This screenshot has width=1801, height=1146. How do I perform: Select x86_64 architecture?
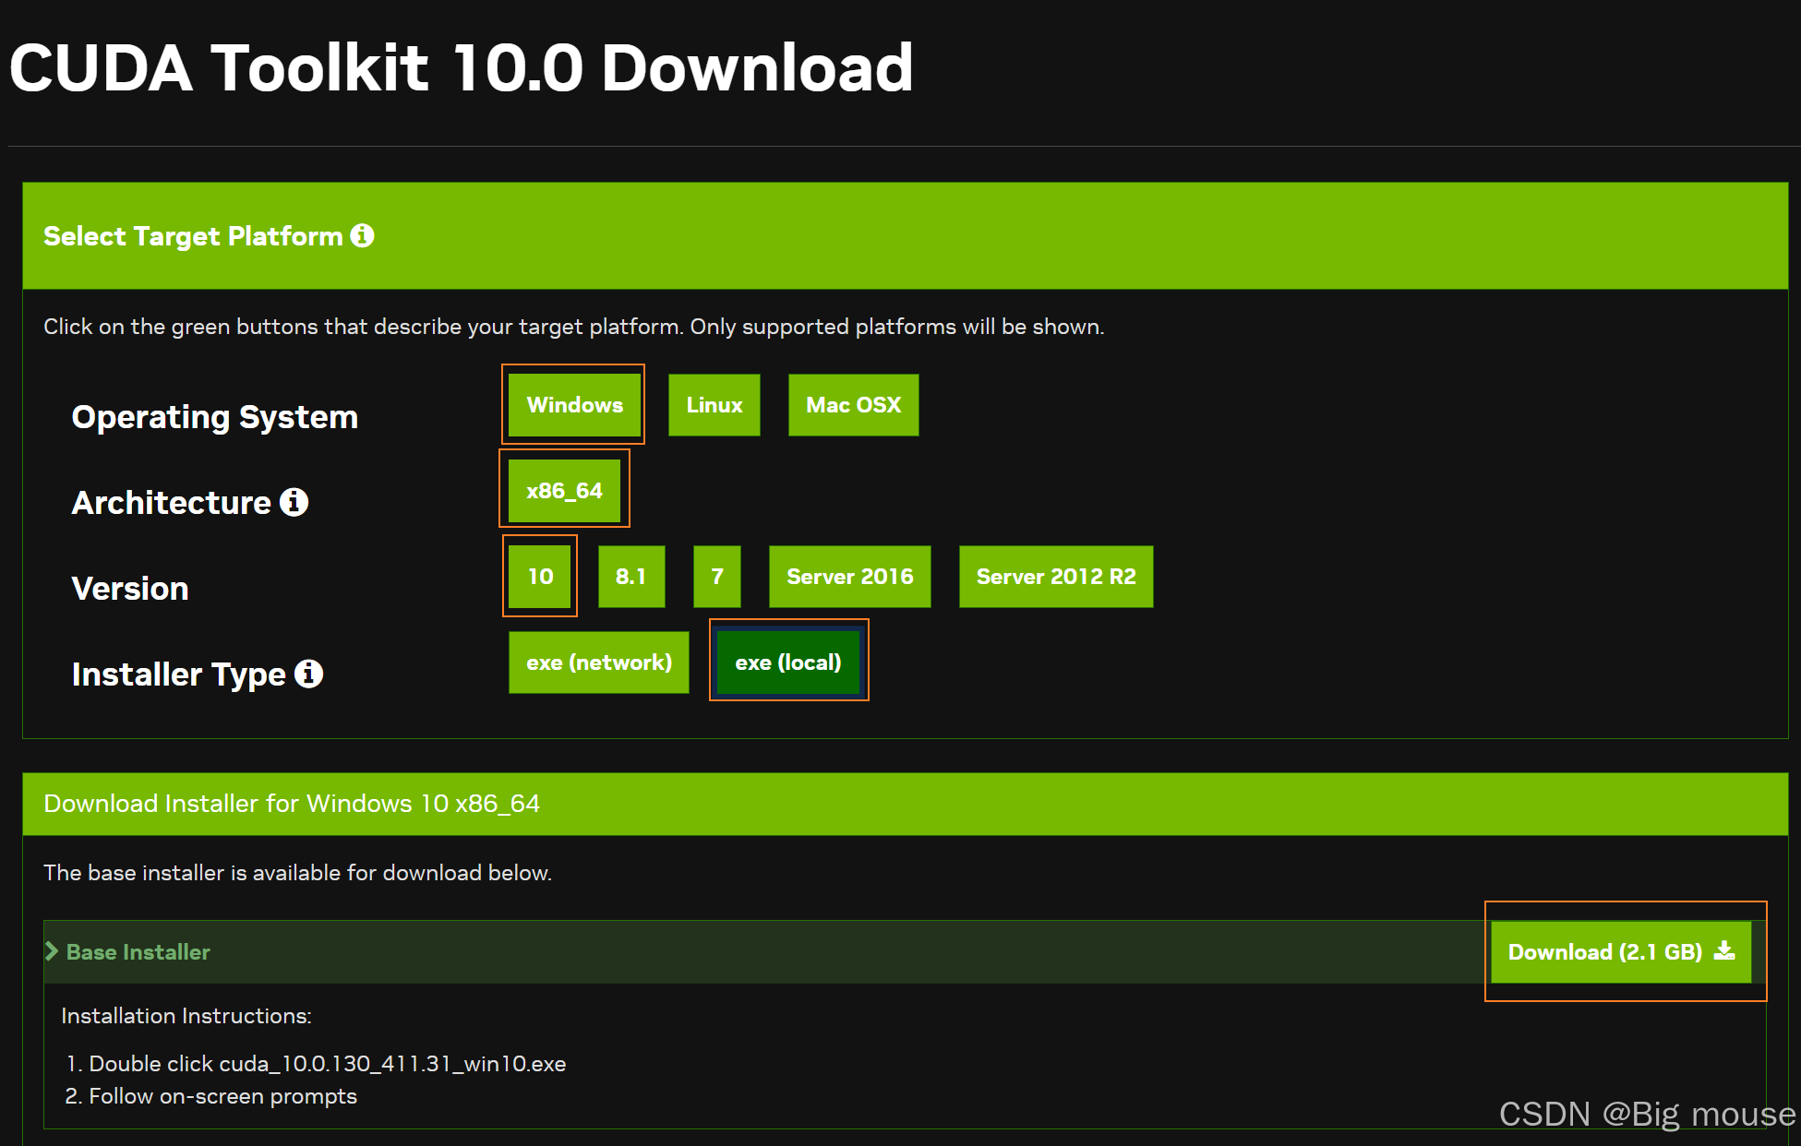[x=564, y=491]
